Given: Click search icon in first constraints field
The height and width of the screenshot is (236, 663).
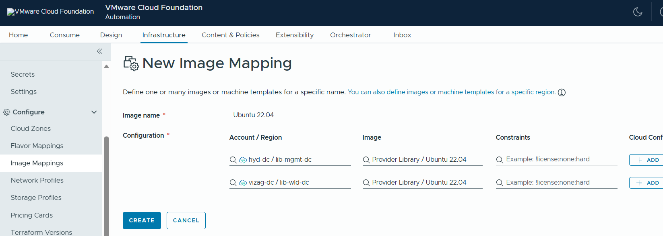Looking at the screenshot, I should (x=500, y=160).
